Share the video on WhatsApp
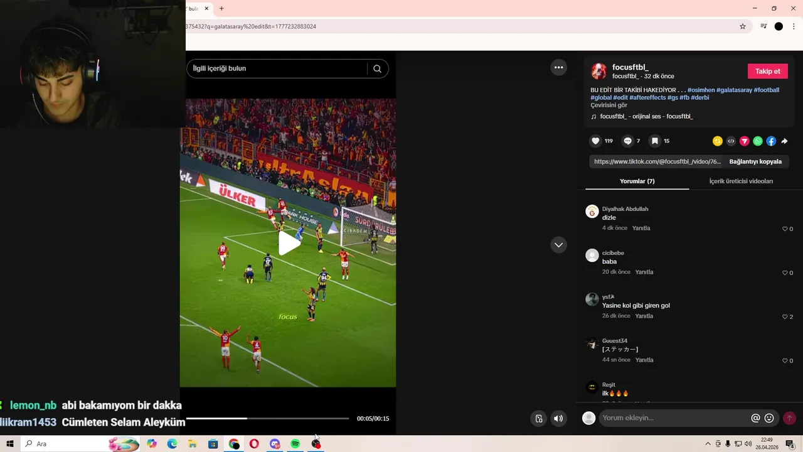This screenshot has width=803, height=452. [758, 141]
